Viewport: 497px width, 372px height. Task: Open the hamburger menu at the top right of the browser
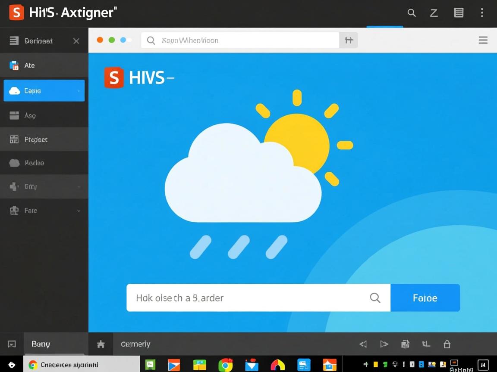tap(483, 40)
